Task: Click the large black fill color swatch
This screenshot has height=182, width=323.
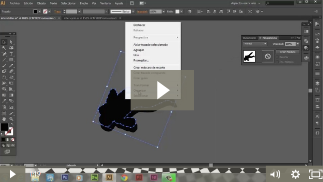Action: tap(4, 127)
